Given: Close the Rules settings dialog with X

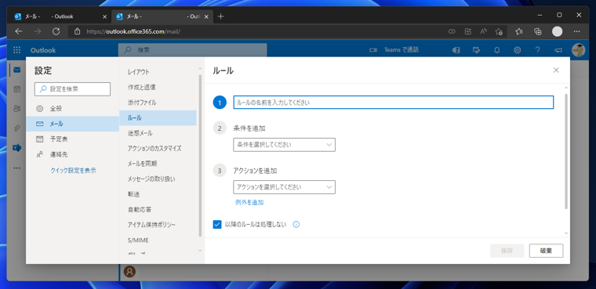Looking at the screenshot, I should [x=556, y=70].
